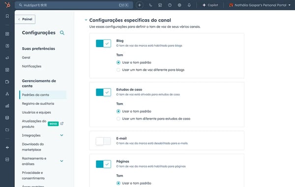Disable the Estudos de caso toggle
295x187 pixels.
103,93
